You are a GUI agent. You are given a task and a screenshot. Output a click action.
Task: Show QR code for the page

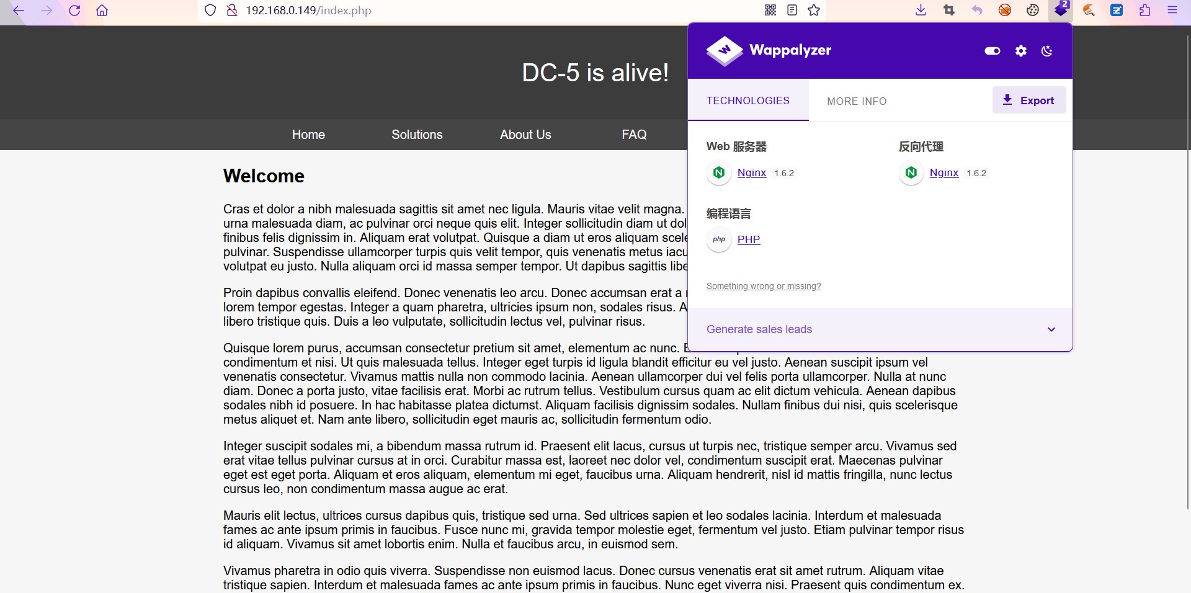(x=770, y=10)
